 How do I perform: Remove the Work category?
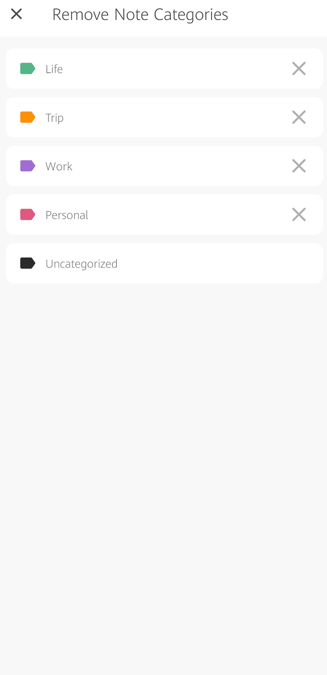click(x=299, y=166)
